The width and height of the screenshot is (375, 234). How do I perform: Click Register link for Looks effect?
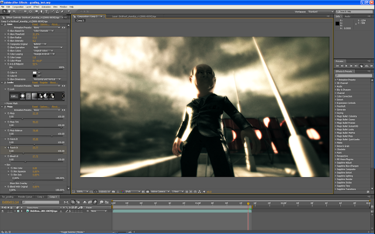[x=44, y=83]
